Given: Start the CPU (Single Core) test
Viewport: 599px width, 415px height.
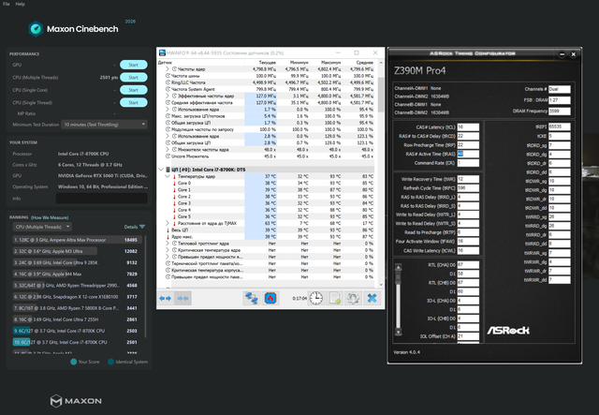Looking at the screenshot, I should pyautogui.click(x=133, y=90).
